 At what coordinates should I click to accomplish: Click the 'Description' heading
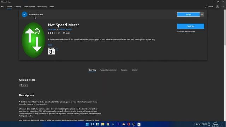point(26,95)
